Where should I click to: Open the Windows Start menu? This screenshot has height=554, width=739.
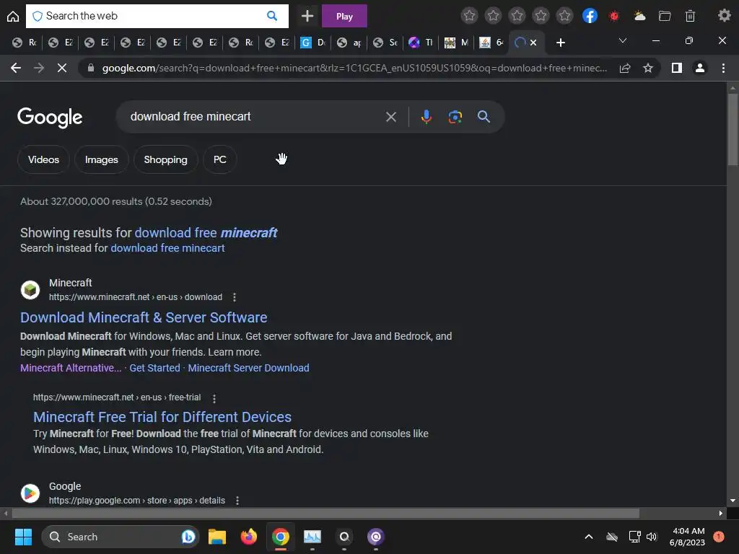[x=23, y=537]
